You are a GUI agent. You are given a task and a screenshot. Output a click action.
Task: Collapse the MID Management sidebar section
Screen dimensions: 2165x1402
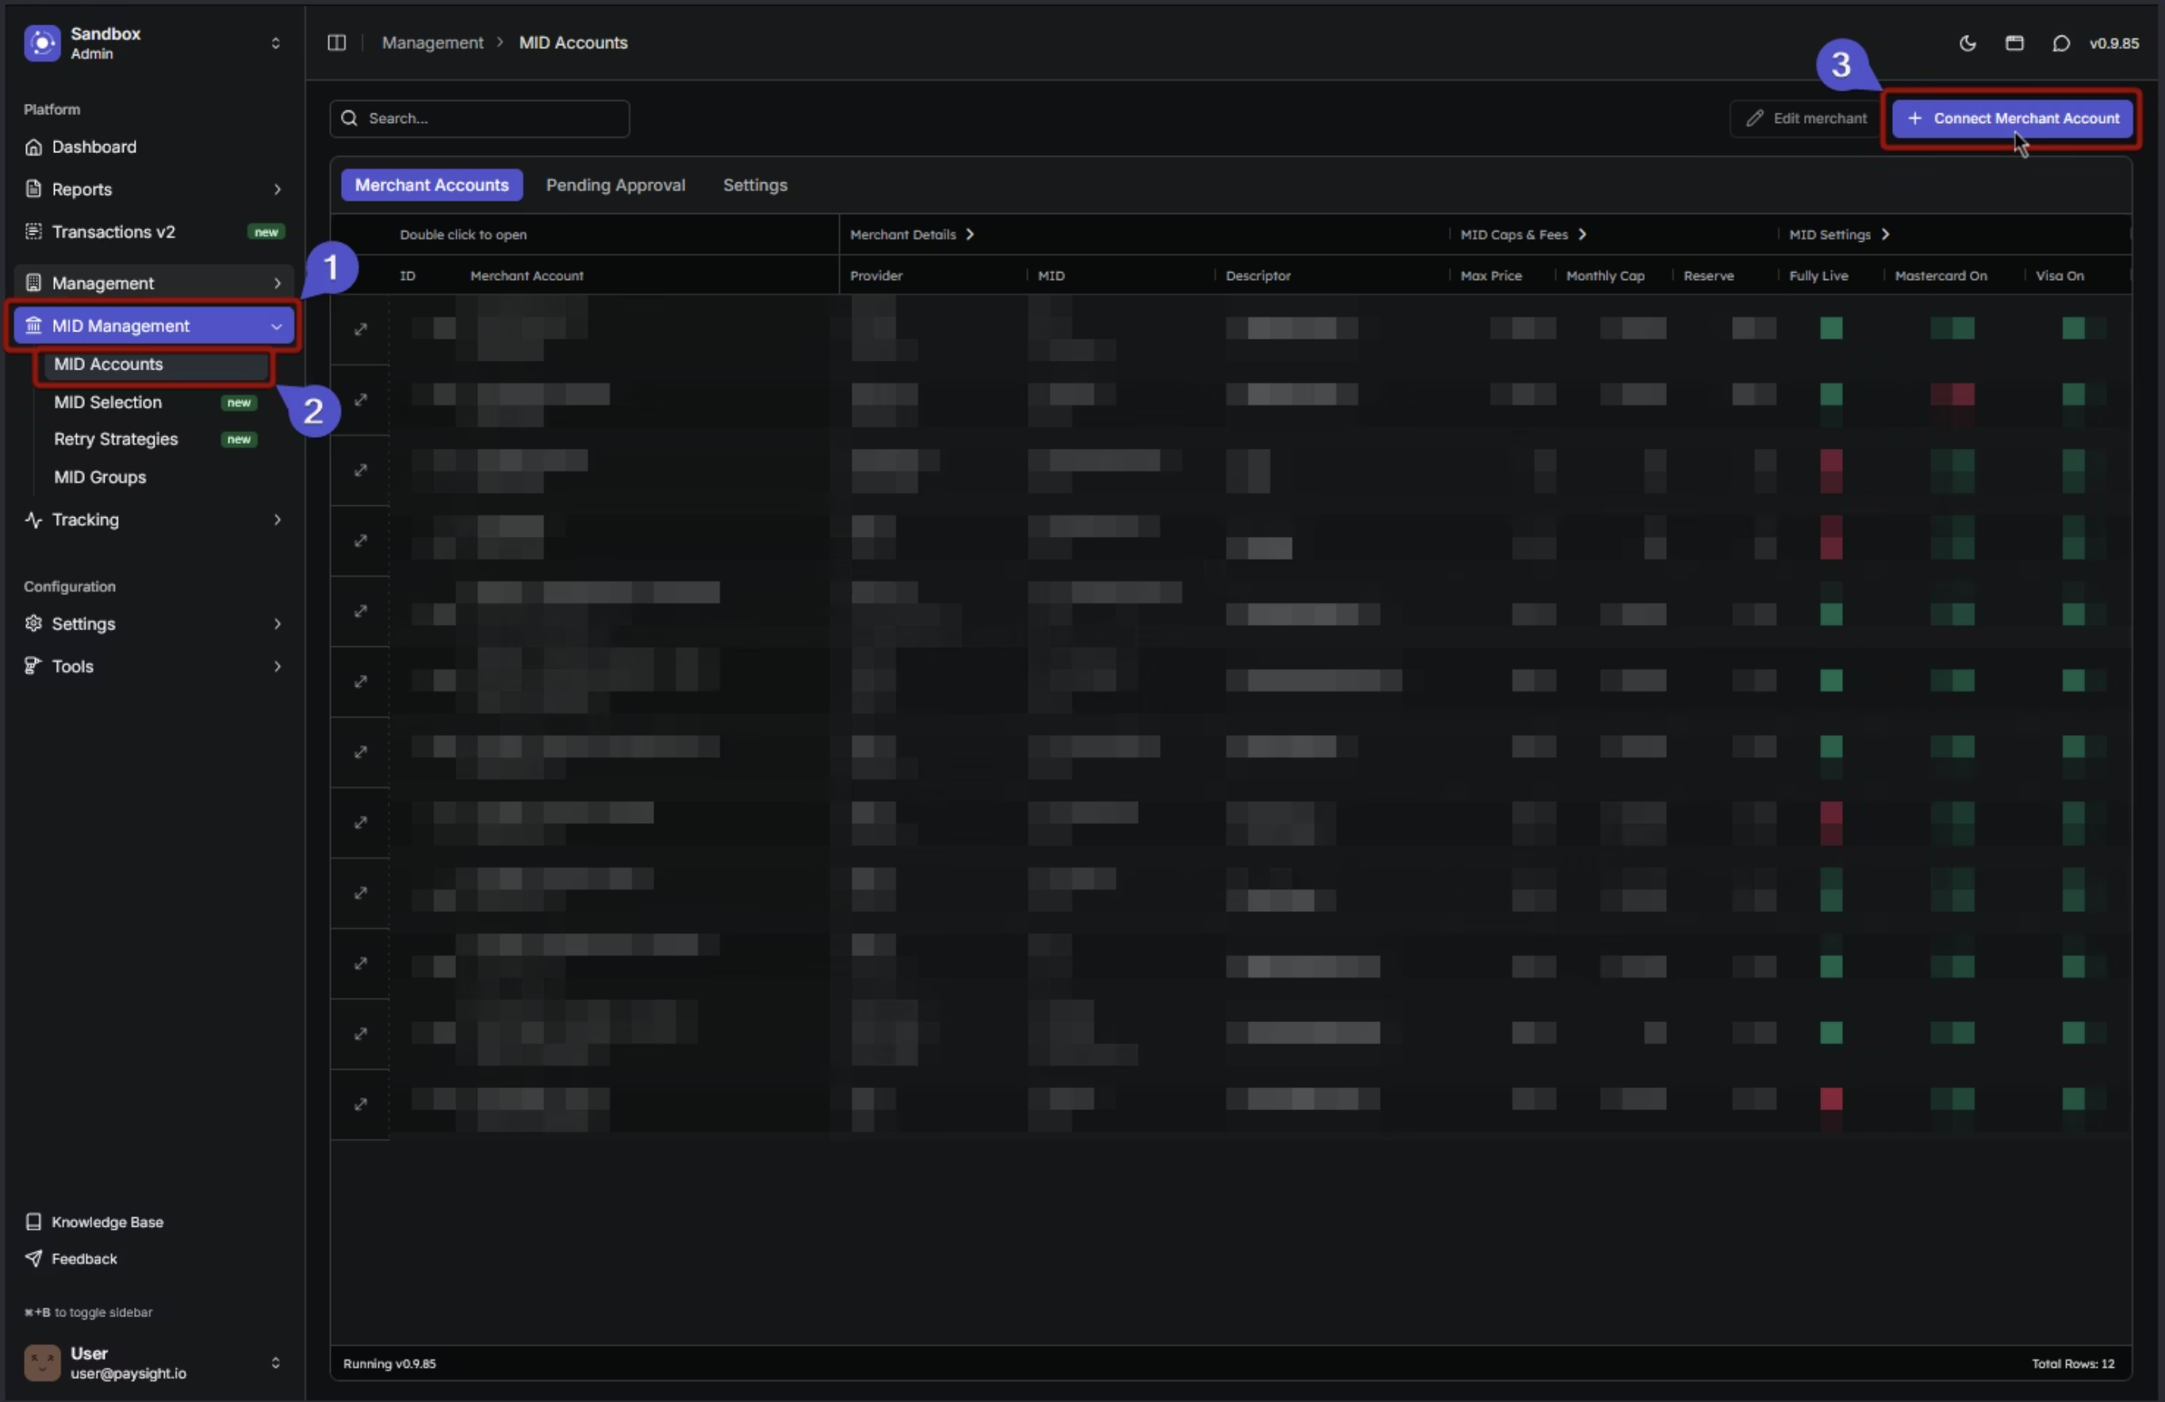[276, 326]
